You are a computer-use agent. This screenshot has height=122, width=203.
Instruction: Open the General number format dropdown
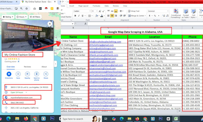pos(168,11)
